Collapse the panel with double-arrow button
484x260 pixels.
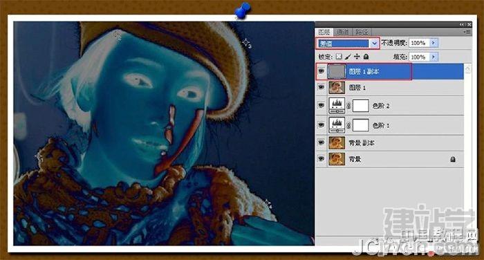[x=462, y=24]
